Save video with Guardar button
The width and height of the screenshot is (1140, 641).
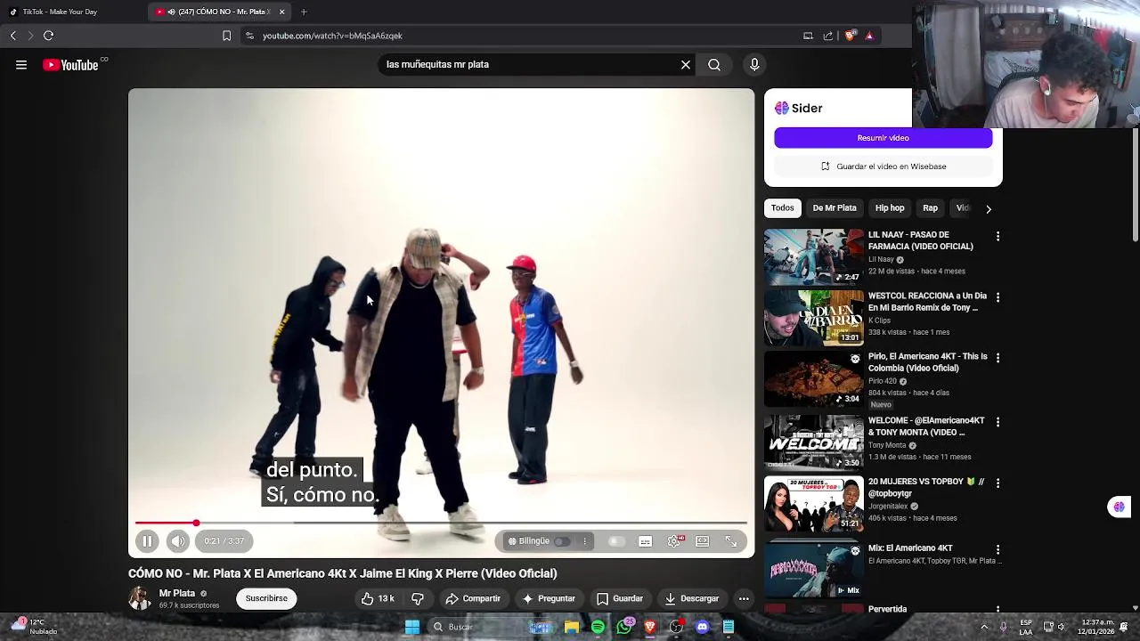[620, 599]
